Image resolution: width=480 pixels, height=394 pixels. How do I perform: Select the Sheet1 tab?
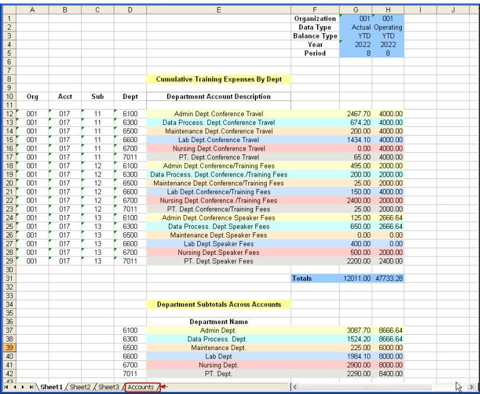[52, 387]
